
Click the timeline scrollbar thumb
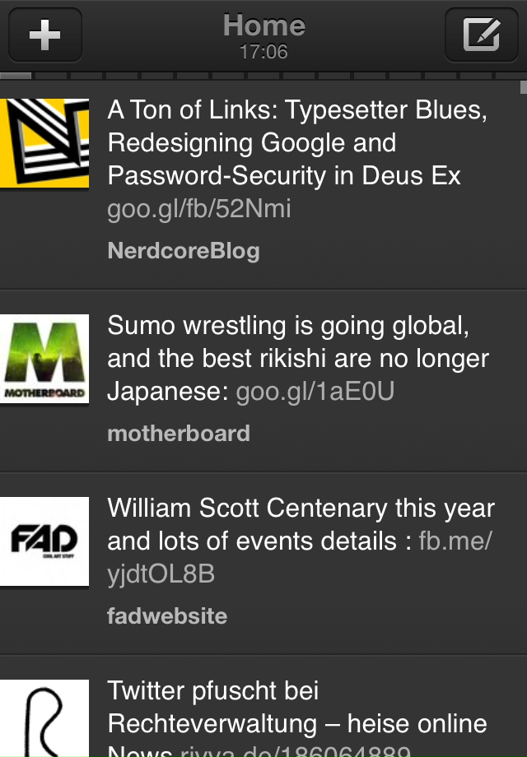coord(523,86)
